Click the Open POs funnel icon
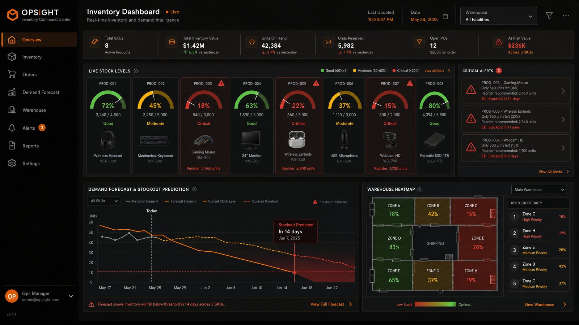 (419, 42)
